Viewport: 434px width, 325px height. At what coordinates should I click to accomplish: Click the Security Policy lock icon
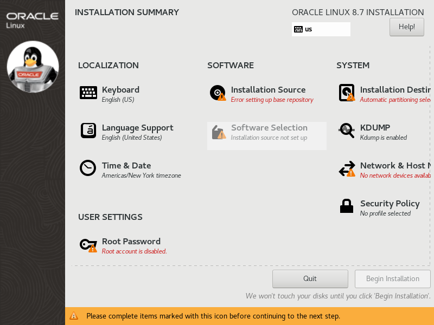(x=347, y=206)
